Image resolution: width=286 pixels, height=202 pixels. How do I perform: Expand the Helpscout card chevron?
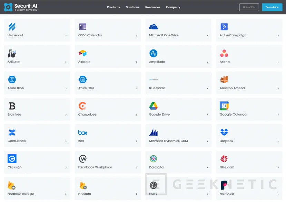[x=66, y=36]
